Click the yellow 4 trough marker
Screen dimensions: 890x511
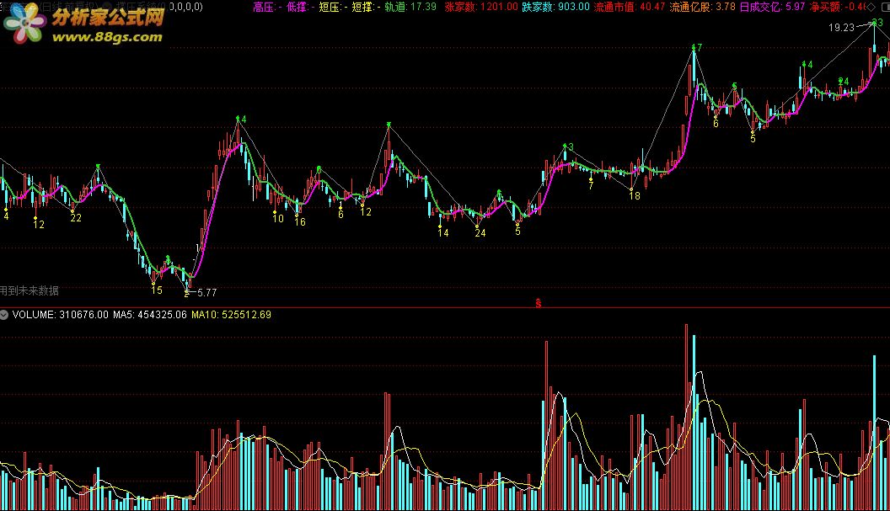pos(6,216)
